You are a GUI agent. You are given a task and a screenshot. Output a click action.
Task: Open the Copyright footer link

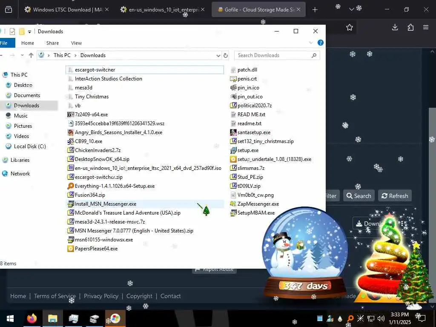pyautogui.click(x=139, y=296)
